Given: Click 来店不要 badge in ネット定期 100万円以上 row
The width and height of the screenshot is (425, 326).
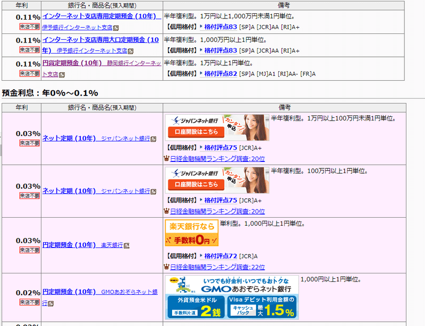Looking at the screenshot, I should pyautogui.click(x=30, y=196).
